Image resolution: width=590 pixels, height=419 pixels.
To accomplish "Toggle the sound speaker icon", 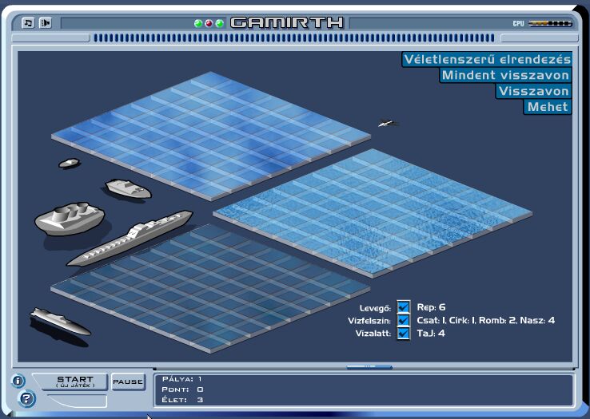I will point(45,23).
